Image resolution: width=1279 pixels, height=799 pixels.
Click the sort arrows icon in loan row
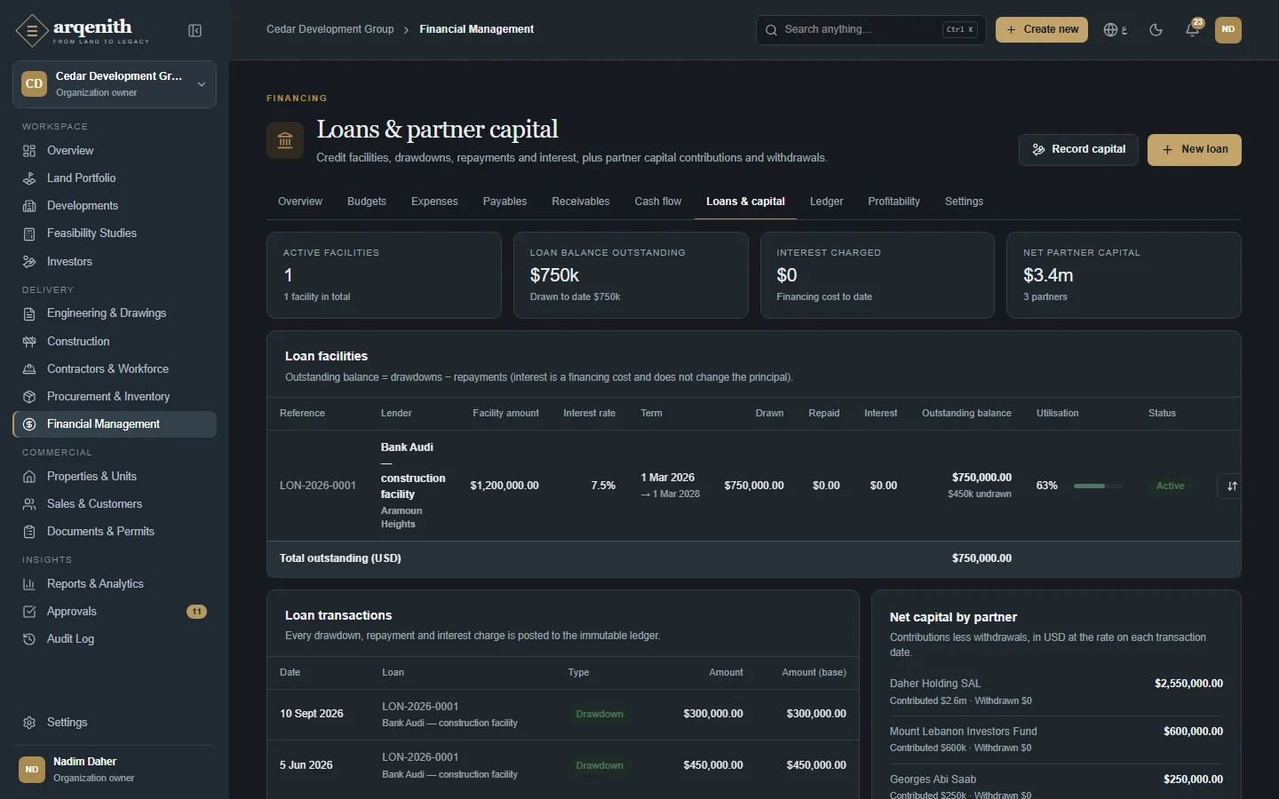pyautogui.click(x=1231, y=486)
